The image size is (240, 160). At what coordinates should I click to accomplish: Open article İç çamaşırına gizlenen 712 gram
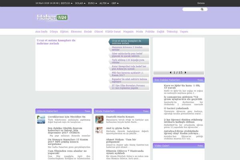click(183, 98)
